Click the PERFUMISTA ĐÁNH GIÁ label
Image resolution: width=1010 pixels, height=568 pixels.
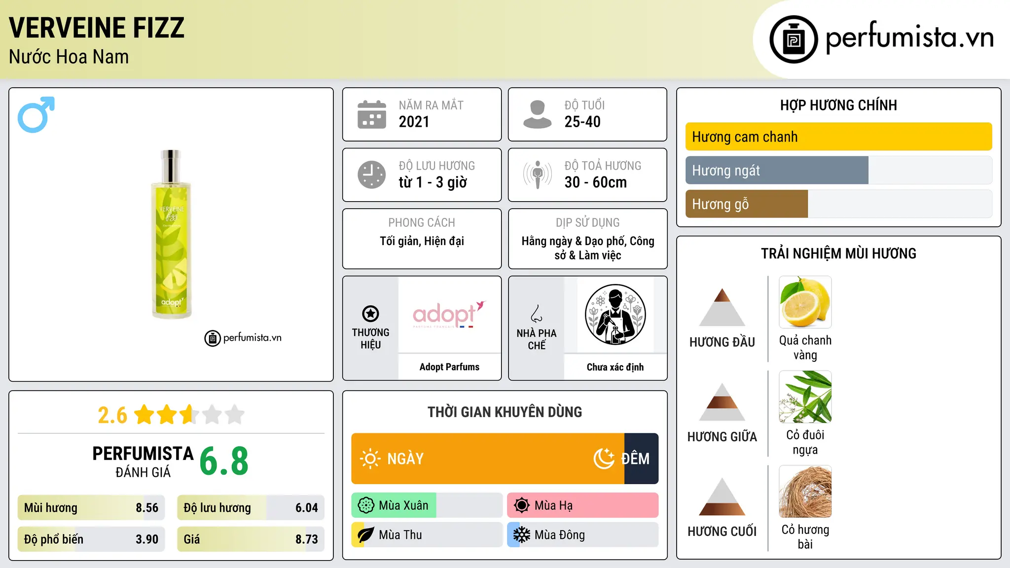tap(143, 461)
